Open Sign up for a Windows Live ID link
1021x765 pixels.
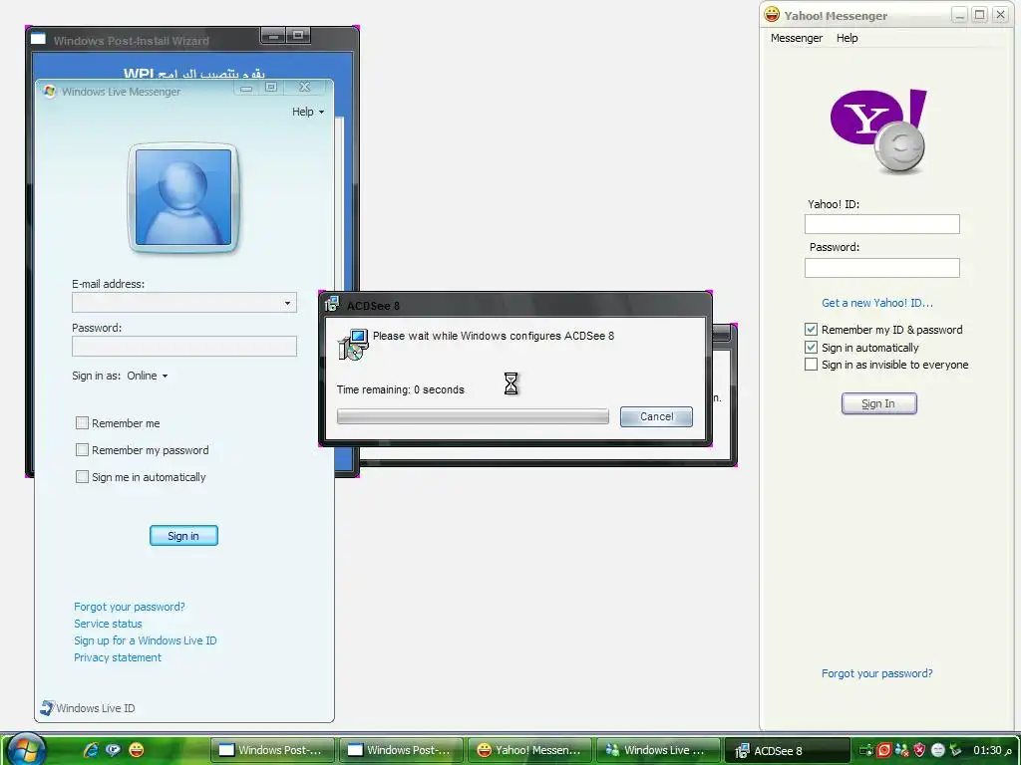pyautogui.click(x=146, y=640)
